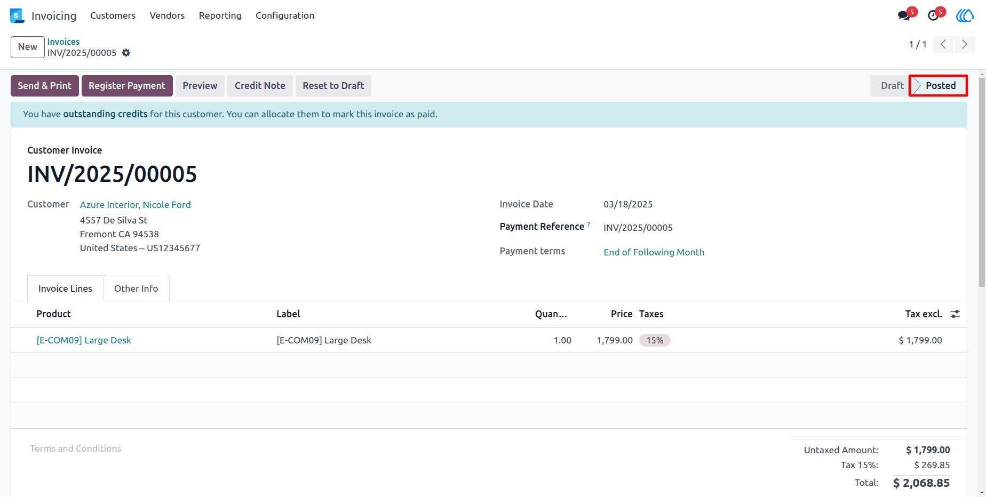Click the vertical scrollbar thumb

point(982,181)
